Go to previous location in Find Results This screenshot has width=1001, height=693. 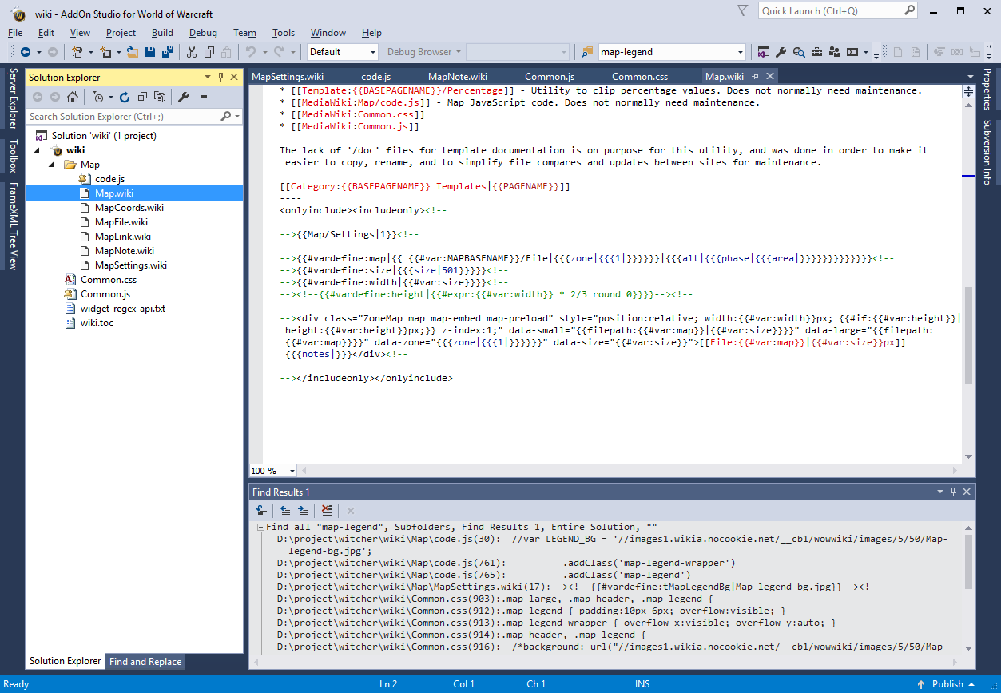(x=285, y=511)
